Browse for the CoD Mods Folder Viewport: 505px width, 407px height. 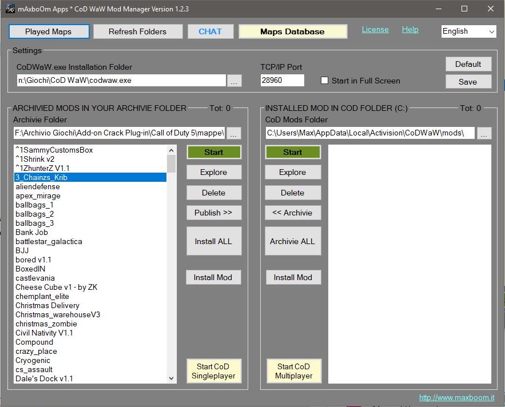pyautogui.click(x=484, y=133)
